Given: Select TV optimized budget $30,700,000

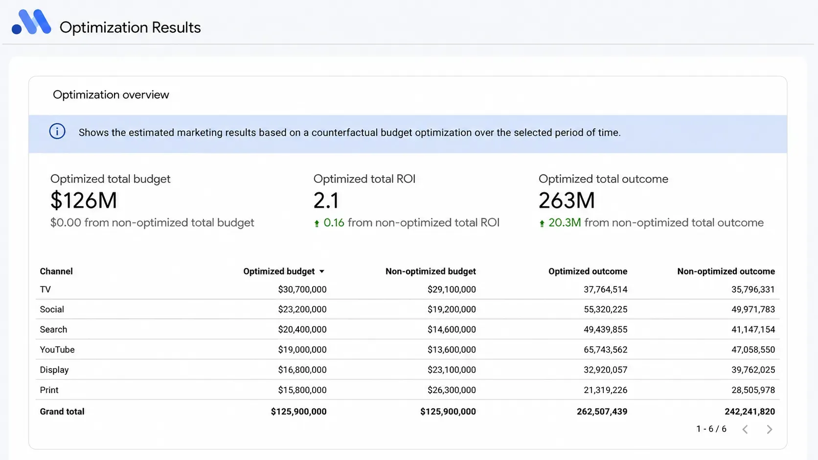Looking at the screenshot, I should 302,289.
